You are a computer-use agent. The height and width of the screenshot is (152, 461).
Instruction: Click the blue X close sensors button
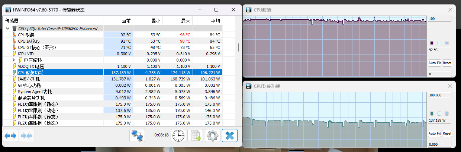point(230,136)
